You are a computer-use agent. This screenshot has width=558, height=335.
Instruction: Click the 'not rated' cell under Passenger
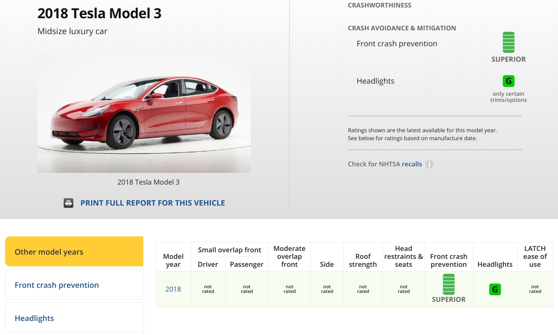[246, 289]
